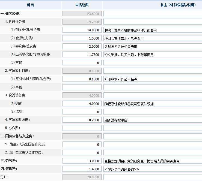Click the 3. 仪器设备费 row label
Screen dimensions: 202x181
pyautogui.click(x=16, y=95)
